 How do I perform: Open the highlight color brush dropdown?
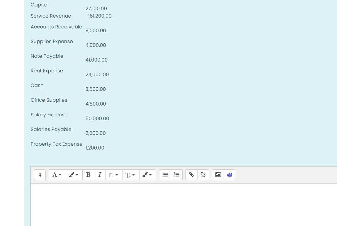(x=147, y=175)
